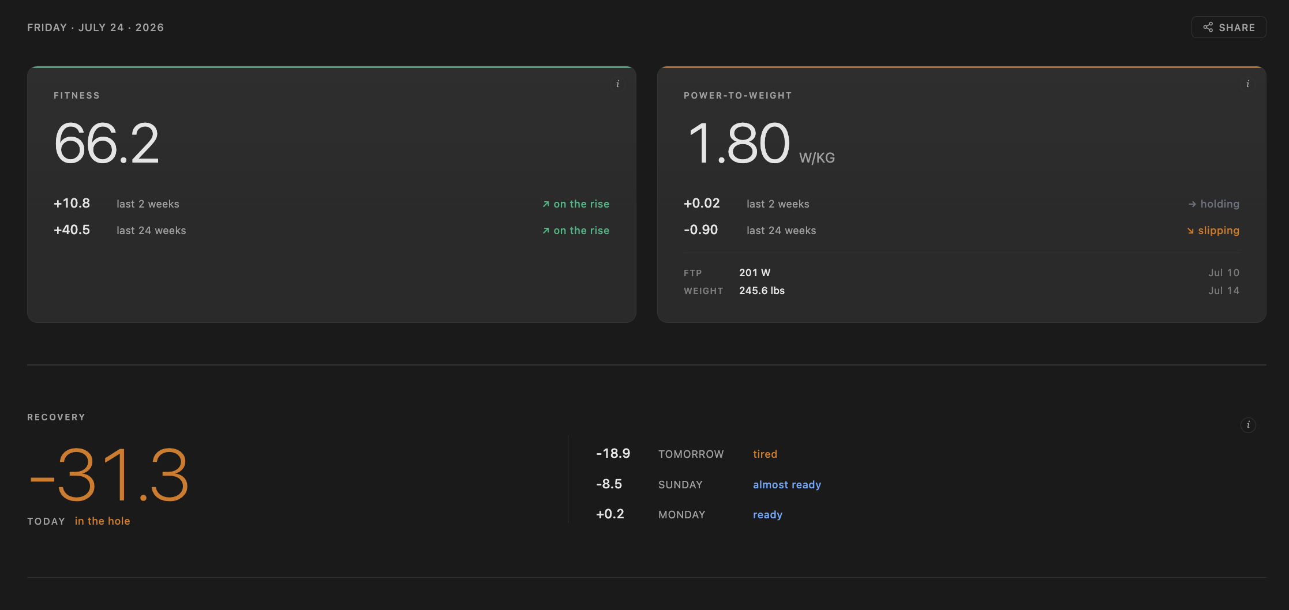Image resolution: width=1289 pixels, height=610 pixels.
Task: Open the Power-to-Weight card info icon
Action: pyautogui.click(x=1247, y=84)
